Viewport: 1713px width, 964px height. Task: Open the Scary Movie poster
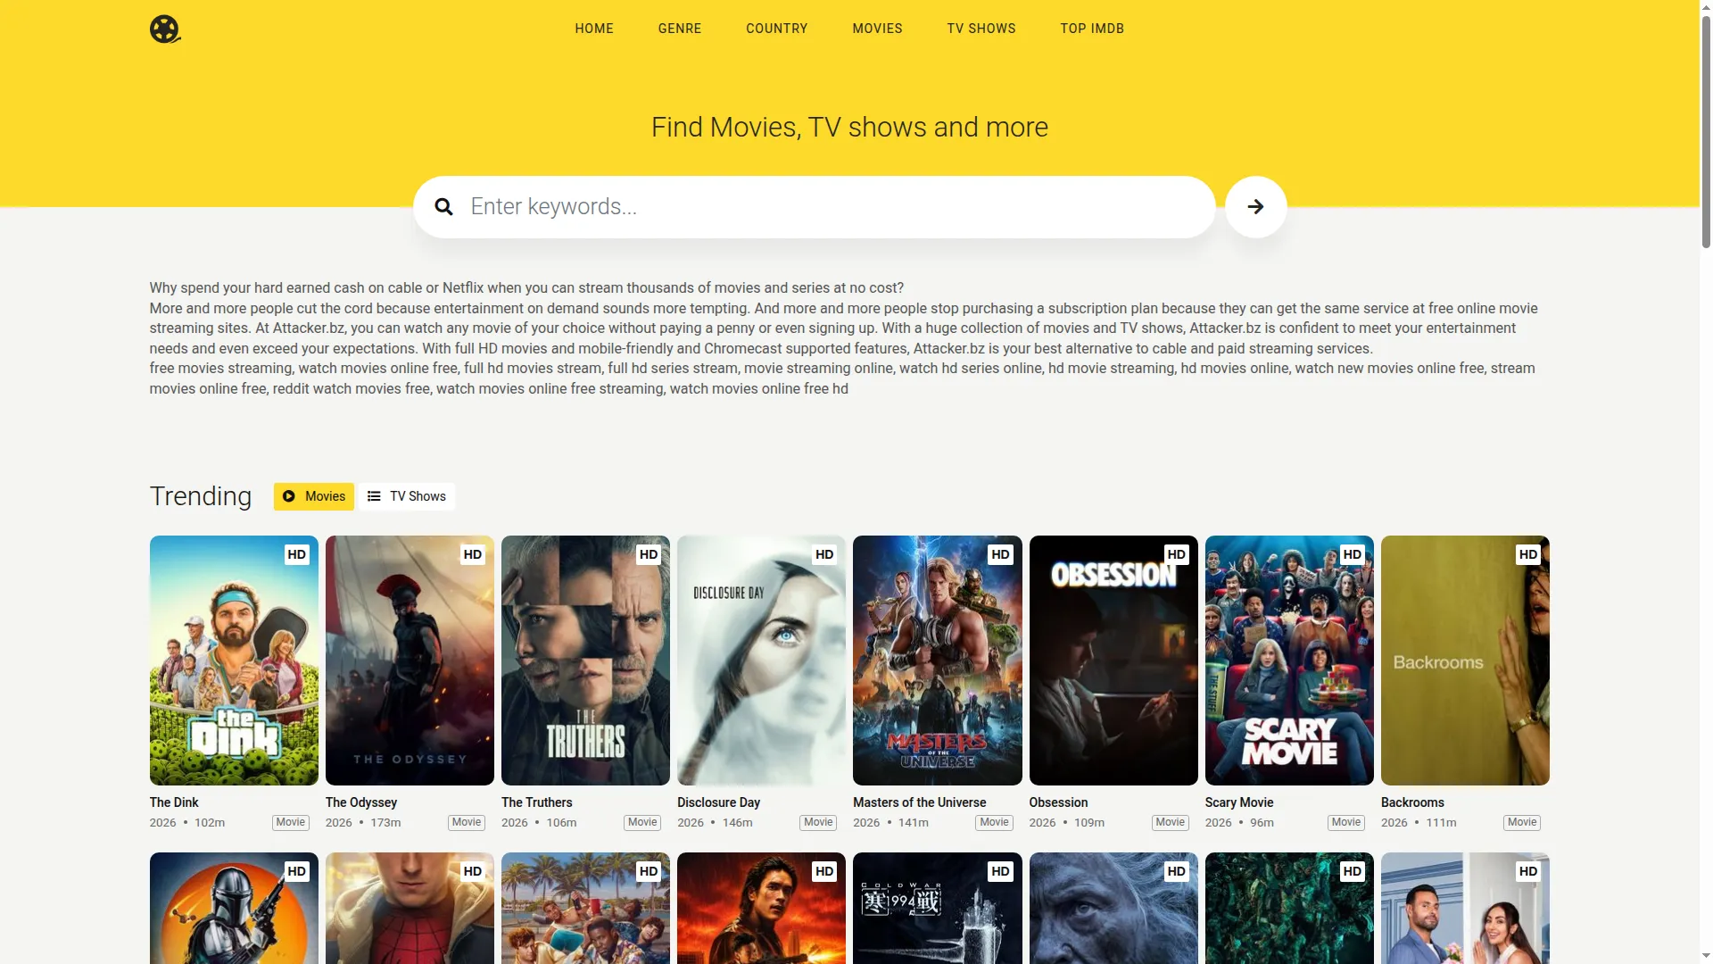point(1289,661)
